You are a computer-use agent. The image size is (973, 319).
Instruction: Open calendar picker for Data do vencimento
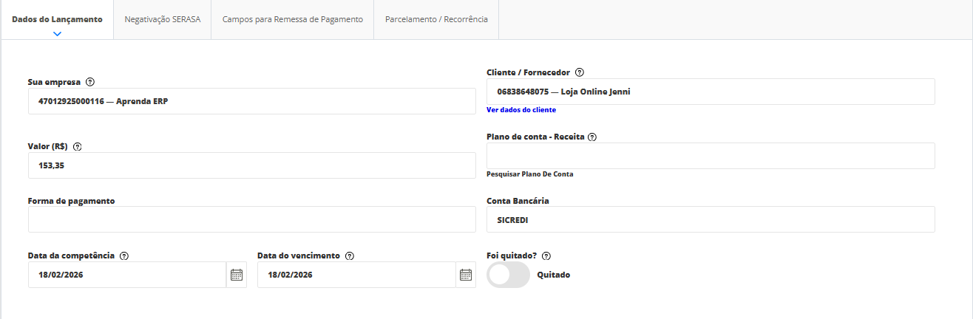[x=466, y=275]
